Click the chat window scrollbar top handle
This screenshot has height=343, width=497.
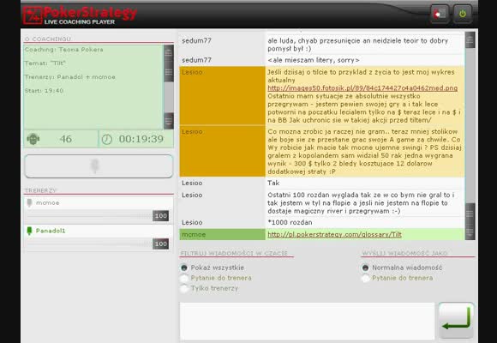tap(470, 40)
